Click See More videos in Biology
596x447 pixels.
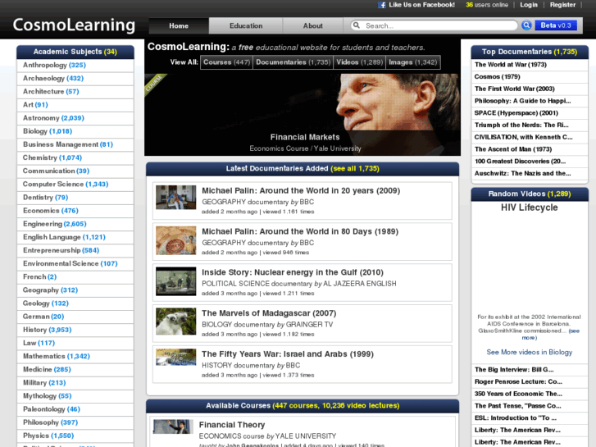(x=529, y=353)
